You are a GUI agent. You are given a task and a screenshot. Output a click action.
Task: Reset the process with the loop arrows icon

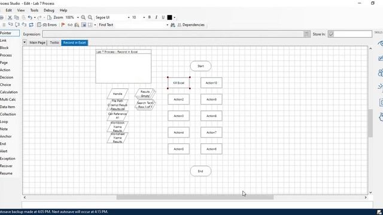pos(31,25)
